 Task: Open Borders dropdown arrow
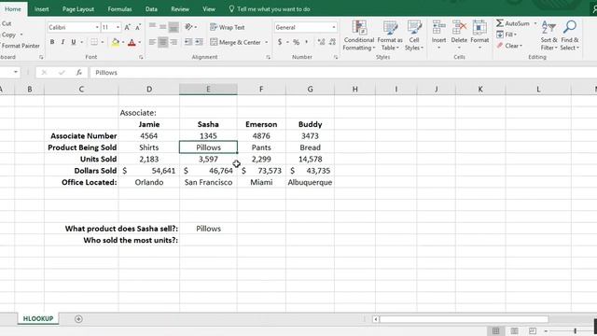(102, 42)
